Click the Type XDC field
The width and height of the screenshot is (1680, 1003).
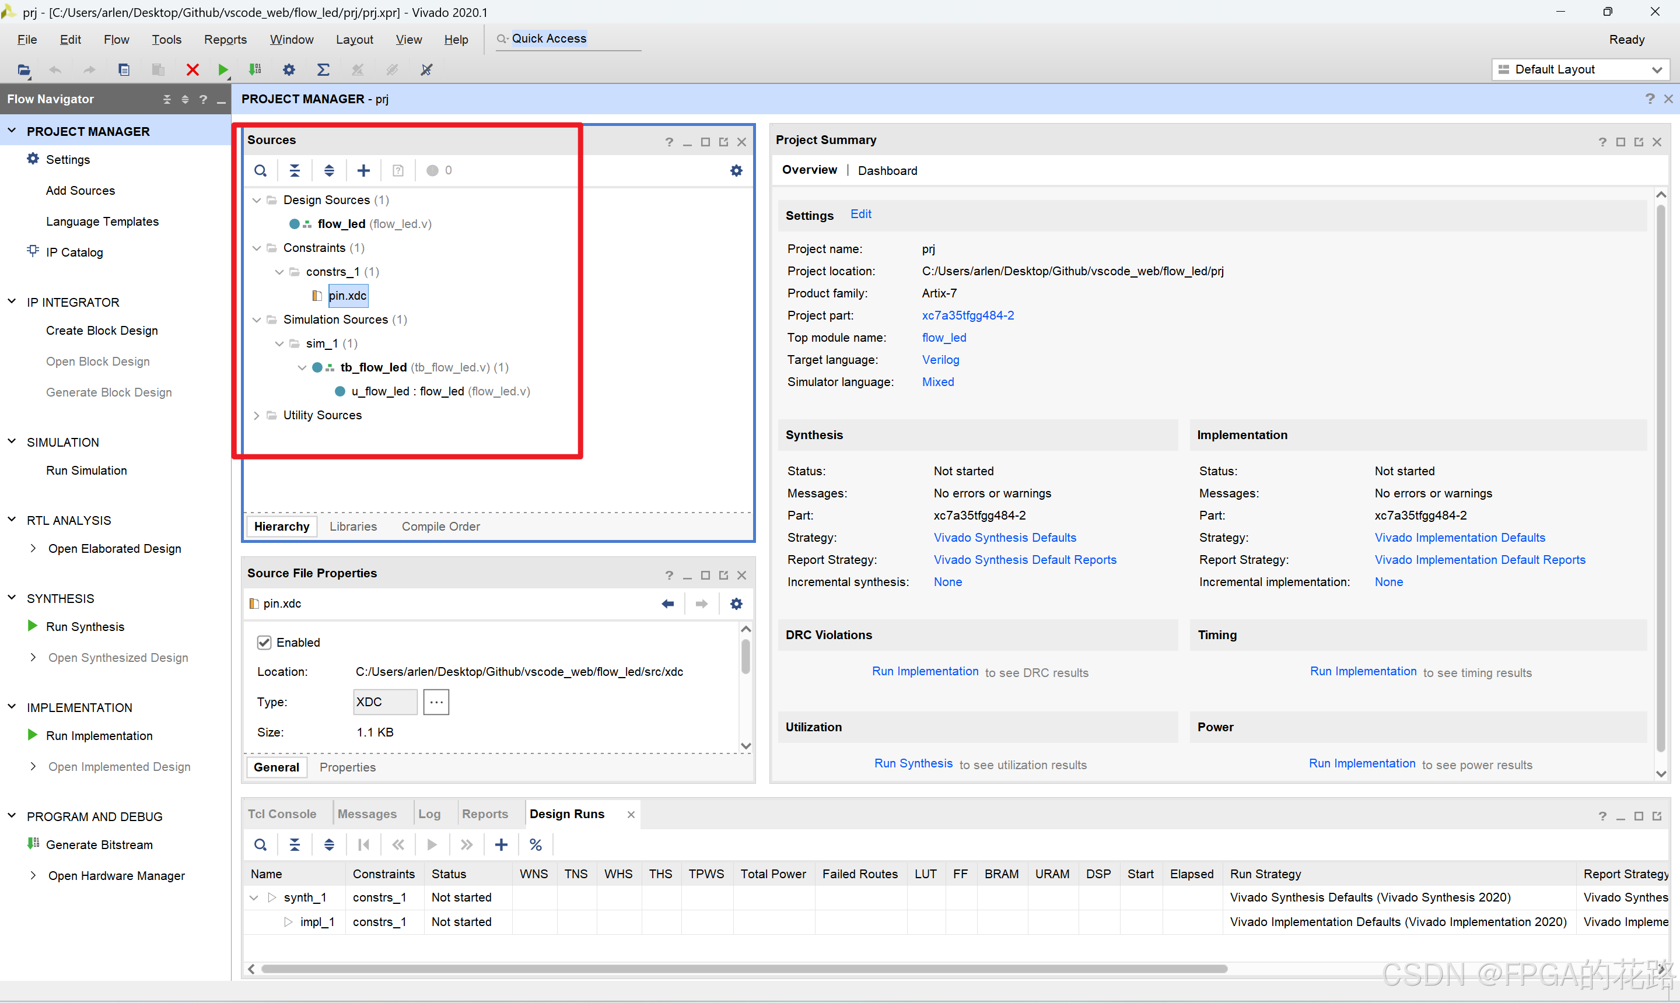tap(384, 702)
